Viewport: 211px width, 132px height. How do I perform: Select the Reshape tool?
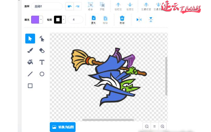[42, 39]
